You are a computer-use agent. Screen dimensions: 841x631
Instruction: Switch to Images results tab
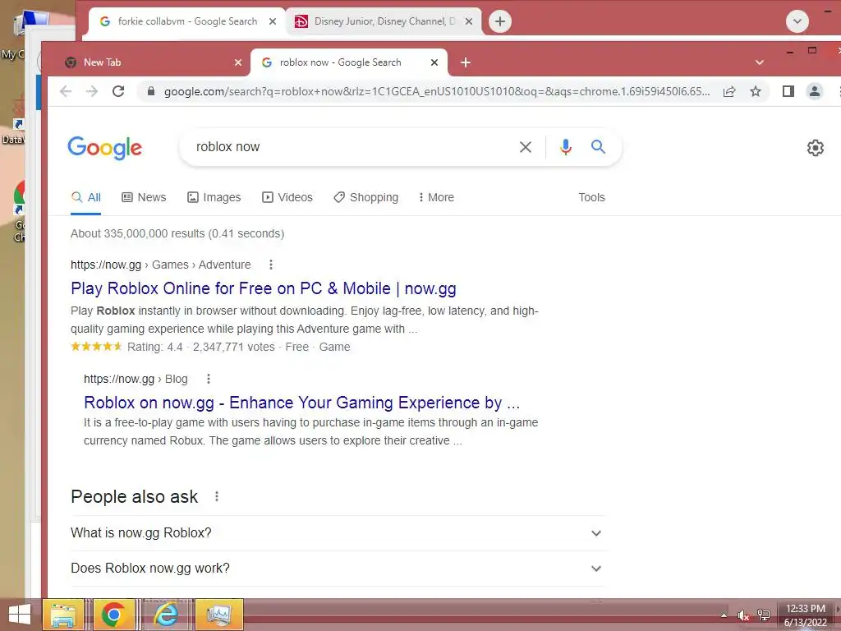pyautogui.click(x=214, y=197)
